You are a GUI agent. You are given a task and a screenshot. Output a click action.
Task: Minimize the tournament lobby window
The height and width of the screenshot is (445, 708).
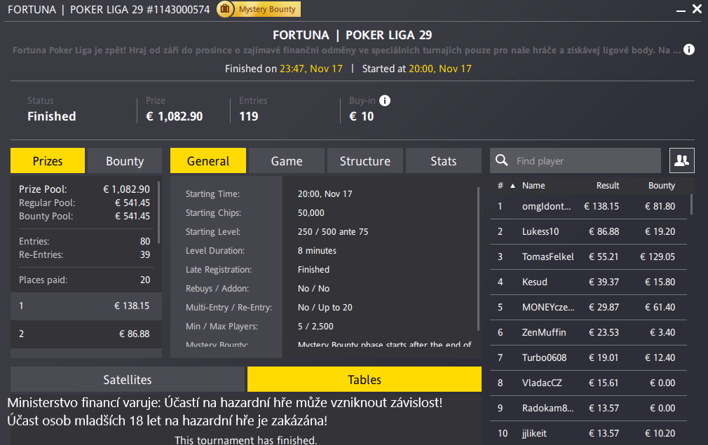tap(681, 10)
